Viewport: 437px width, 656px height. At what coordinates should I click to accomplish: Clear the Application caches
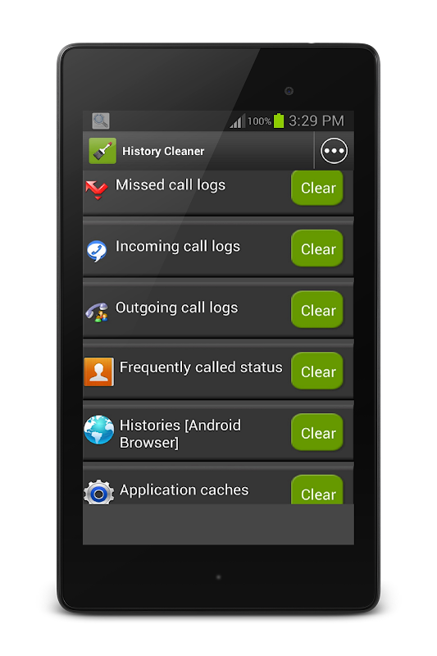tap(317, 490)
